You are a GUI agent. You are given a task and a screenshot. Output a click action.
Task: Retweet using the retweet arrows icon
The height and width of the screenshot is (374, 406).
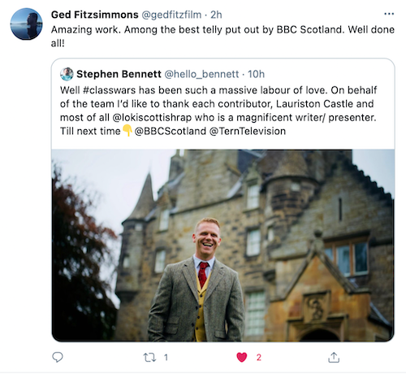tap(149, 358)
